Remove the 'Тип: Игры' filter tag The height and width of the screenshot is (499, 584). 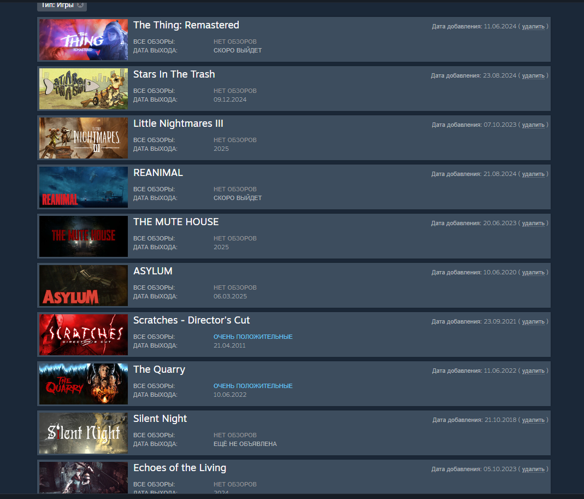[x=80, y=5]
